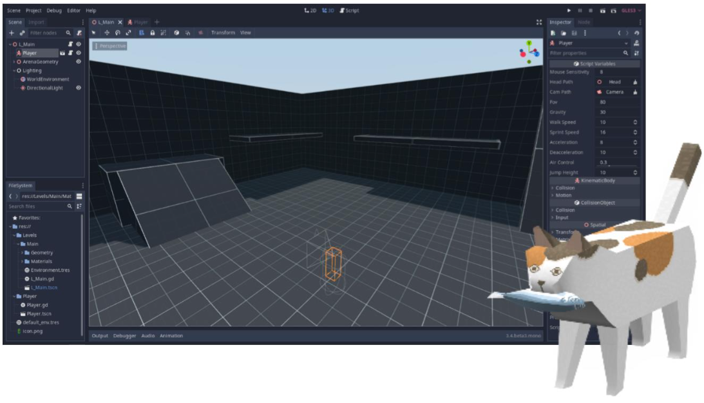Open the Output bottom panel
The height and width of the screenshot is (403, 704).
tap(100, 336)
